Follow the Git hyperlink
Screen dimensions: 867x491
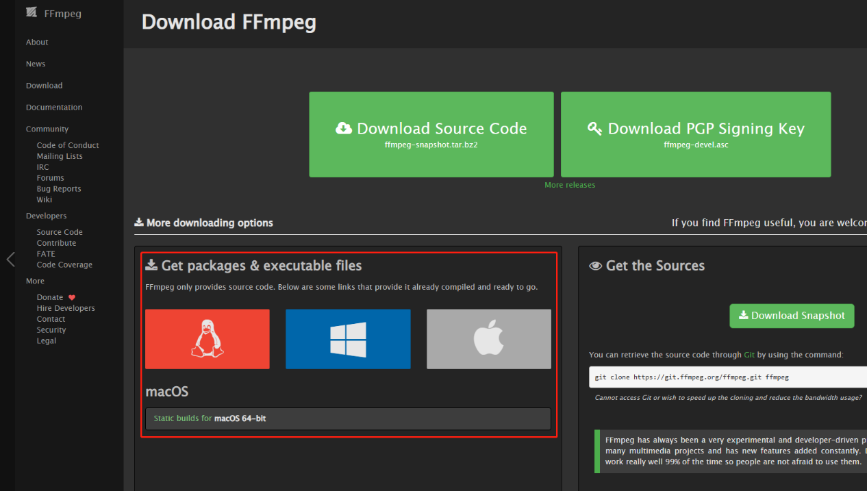pyautogui.click(x=749, y=355)
